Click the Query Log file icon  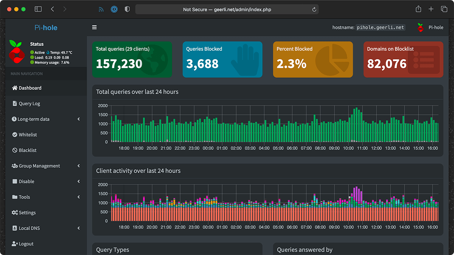click(x=14, y=103)
